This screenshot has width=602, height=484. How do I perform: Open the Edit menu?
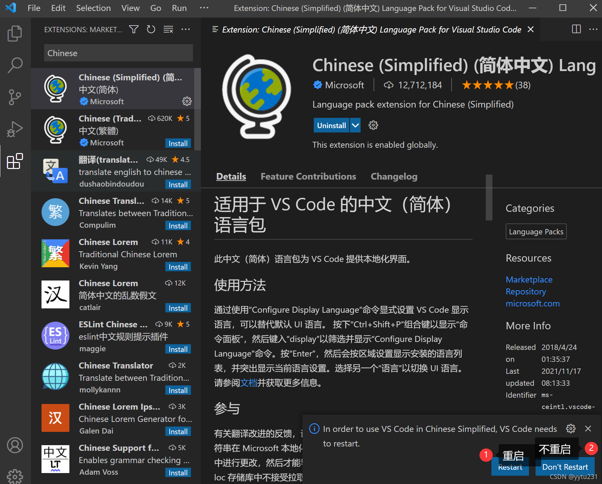[58, 8]
